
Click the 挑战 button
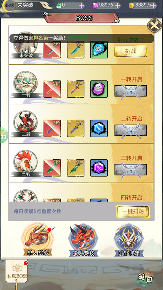point(130,51)
